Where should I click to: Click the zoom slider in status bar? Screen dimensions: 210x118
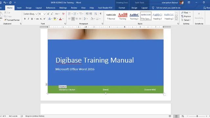(x=197, y=116)
